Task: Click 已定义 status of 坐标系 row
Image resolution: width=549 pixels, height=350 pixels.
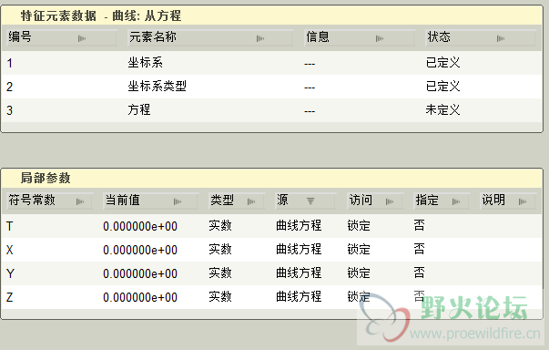Action: (x=442, y=63)
